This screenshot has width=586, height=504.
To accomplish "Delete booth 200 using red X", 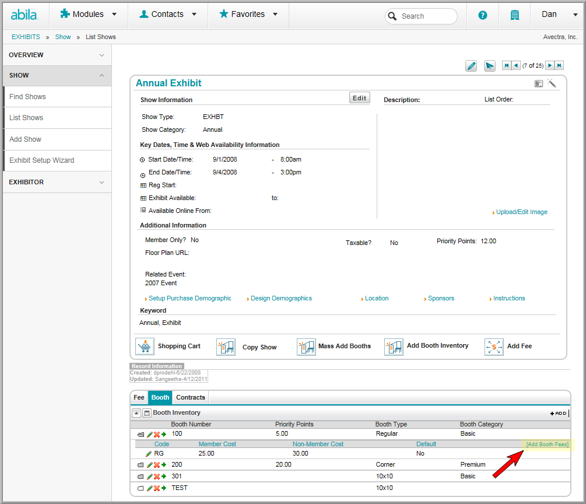I will 157,465.
